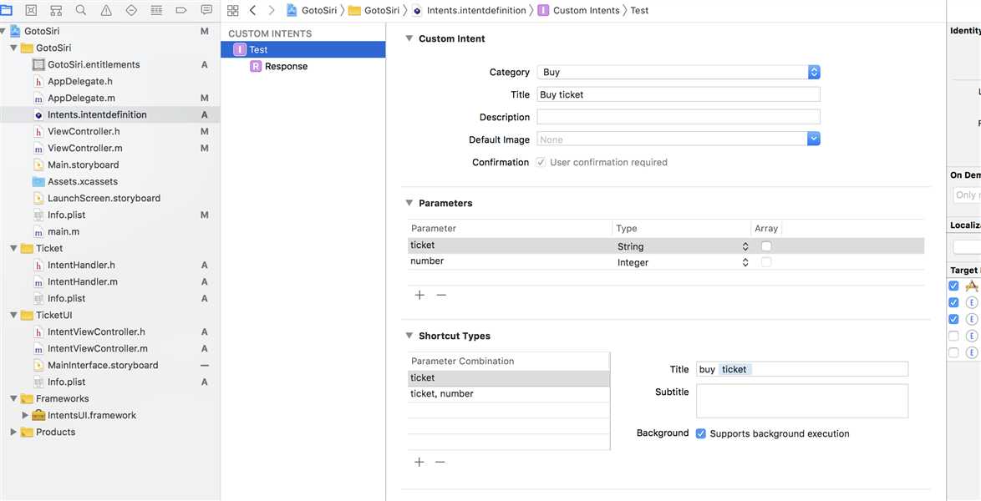Expand IntentsUI.framework

(25, 415)
